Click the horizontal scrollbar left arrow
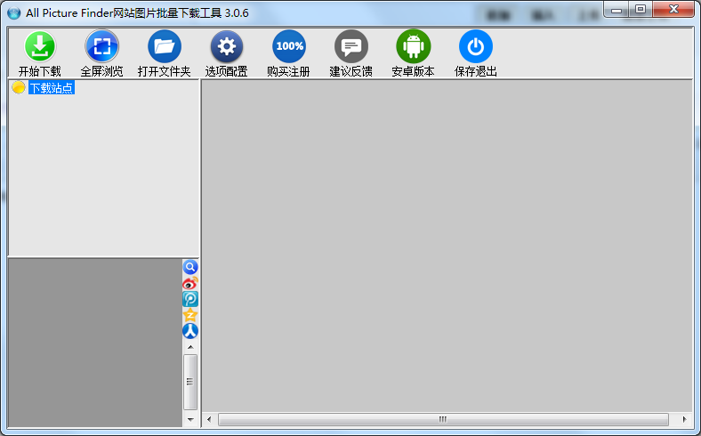 tap(209, 419)
